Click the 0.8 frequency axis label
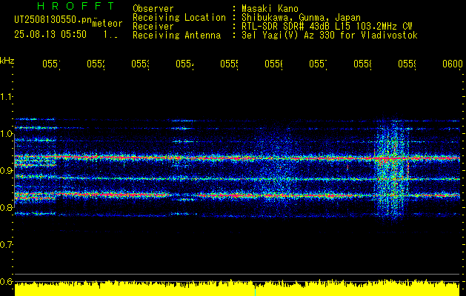This screenshot has width=466, height=296. (6, 207)
